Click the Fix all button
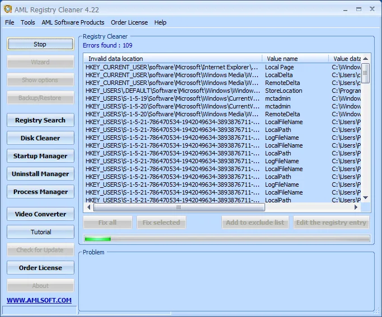This screenshot has width=382, height=317. 107,223
